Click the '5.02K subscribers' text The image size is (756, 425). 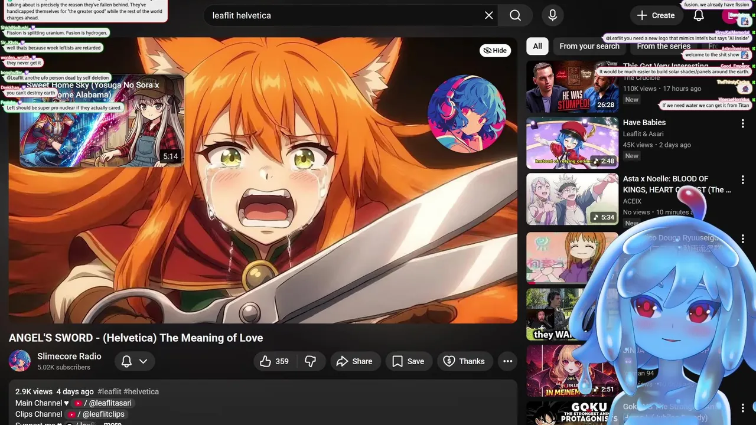(64, 367)
